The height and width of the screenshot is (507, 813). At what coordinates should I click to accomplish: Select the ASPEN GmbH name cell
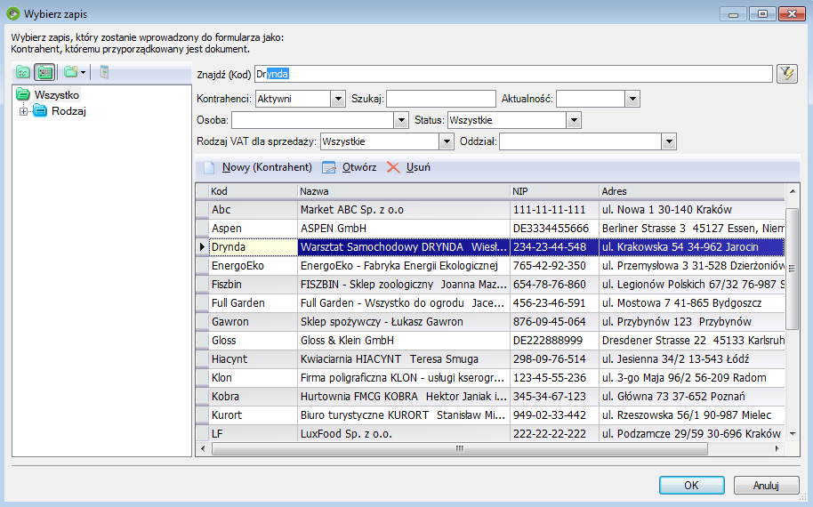(404, 228)
